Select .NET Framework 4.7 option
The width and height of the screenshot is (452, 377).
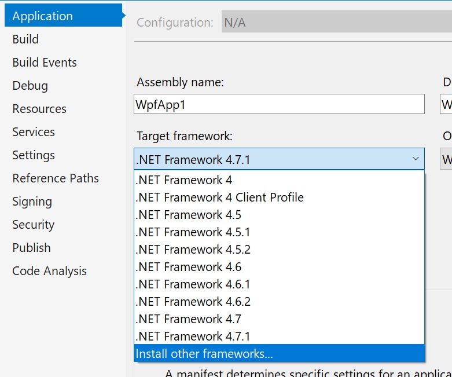point(279,319)
